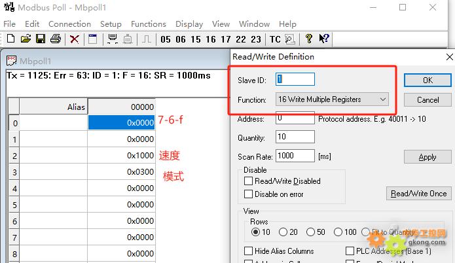
Task: Click the 00000 column header
Action: pyautogui.click(x=122, y=107)
